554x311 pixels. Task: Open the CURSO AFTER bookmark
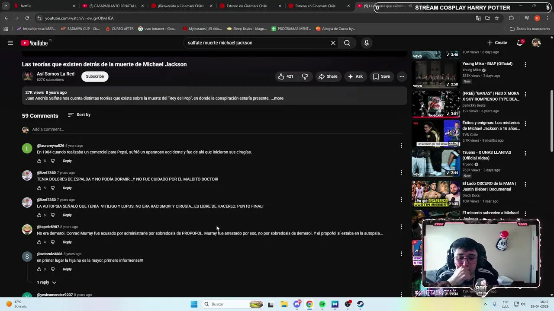pyautogui.click(x=119, y=29)
